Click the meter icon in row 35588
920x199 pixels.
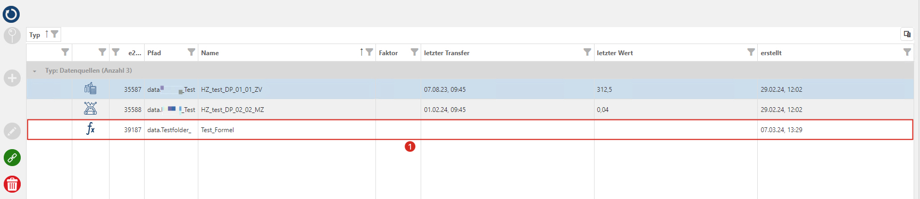tap(90, 109)
